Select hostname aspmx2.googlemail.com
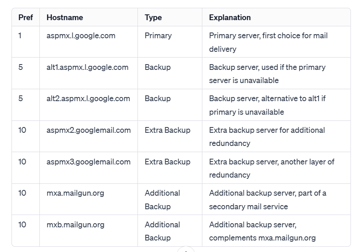The height and width of the screenshot is (252, 362). [x=89, y=130]
